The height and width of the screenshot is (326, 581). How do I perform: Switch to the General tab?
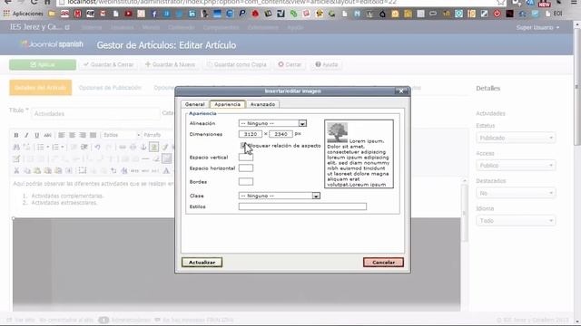pos(195,105)
